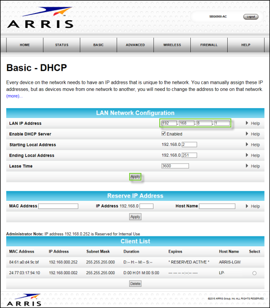Expand the description with the (more)... link

(x=14, y=96)
